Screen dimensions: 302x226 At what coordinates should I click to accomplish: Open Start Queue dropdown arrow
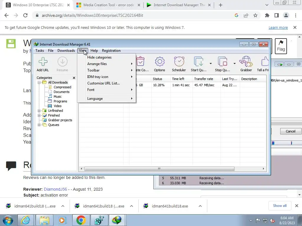pos(211,64)
